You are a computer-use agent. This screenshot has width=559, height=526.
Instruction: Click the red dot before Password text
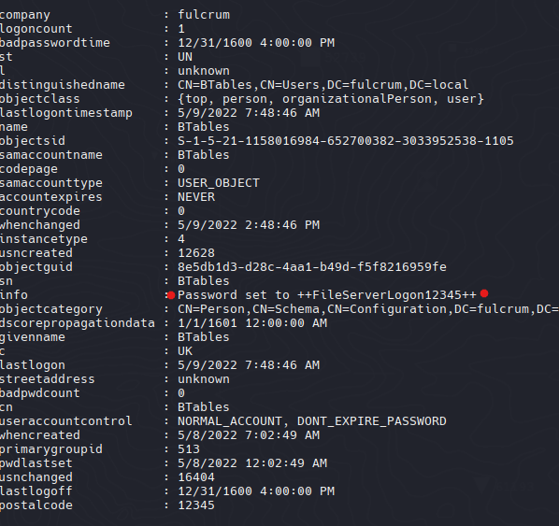pos(171,295)
